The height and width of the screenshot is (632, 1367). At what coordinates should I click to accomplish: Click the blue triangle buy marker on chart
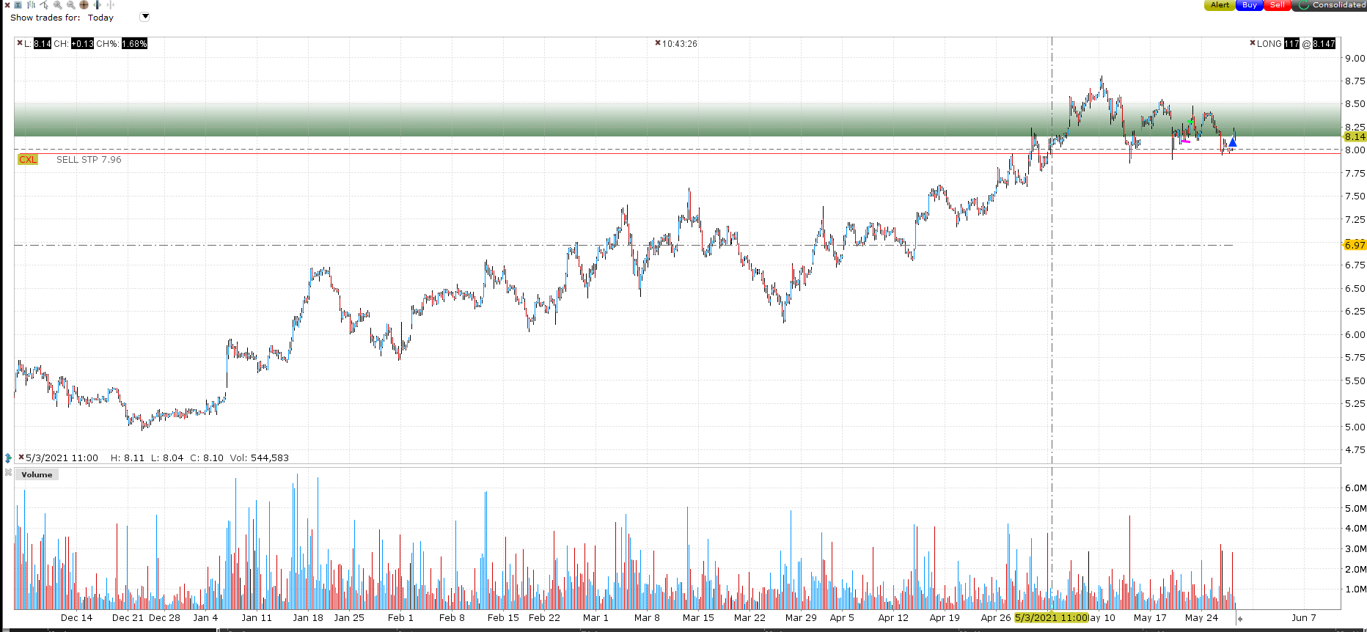pyautogui.click(x=1232, y=142)
